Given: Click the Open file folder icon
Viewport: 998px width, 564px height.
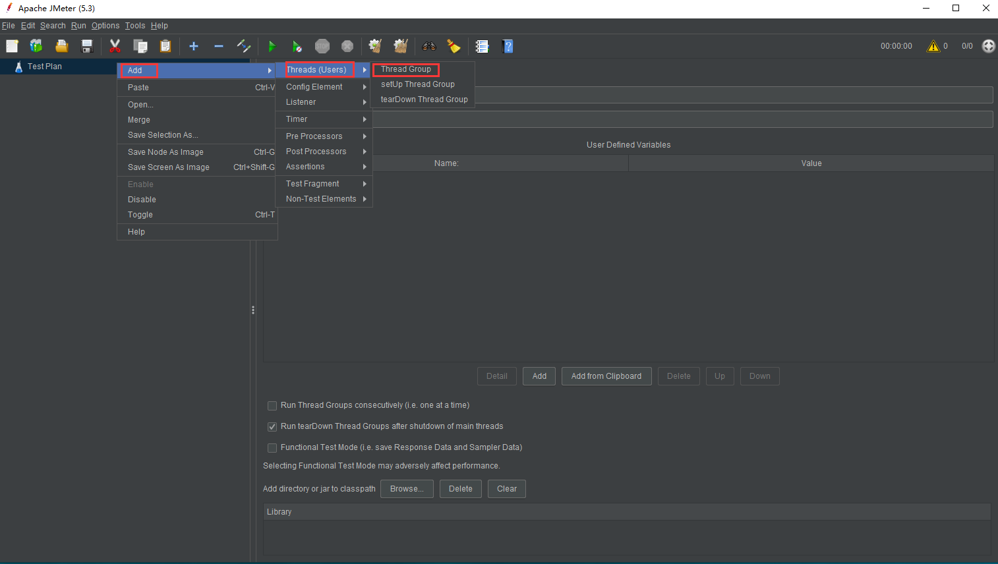Looking at the screenshot, I should (x=61, y=46).
